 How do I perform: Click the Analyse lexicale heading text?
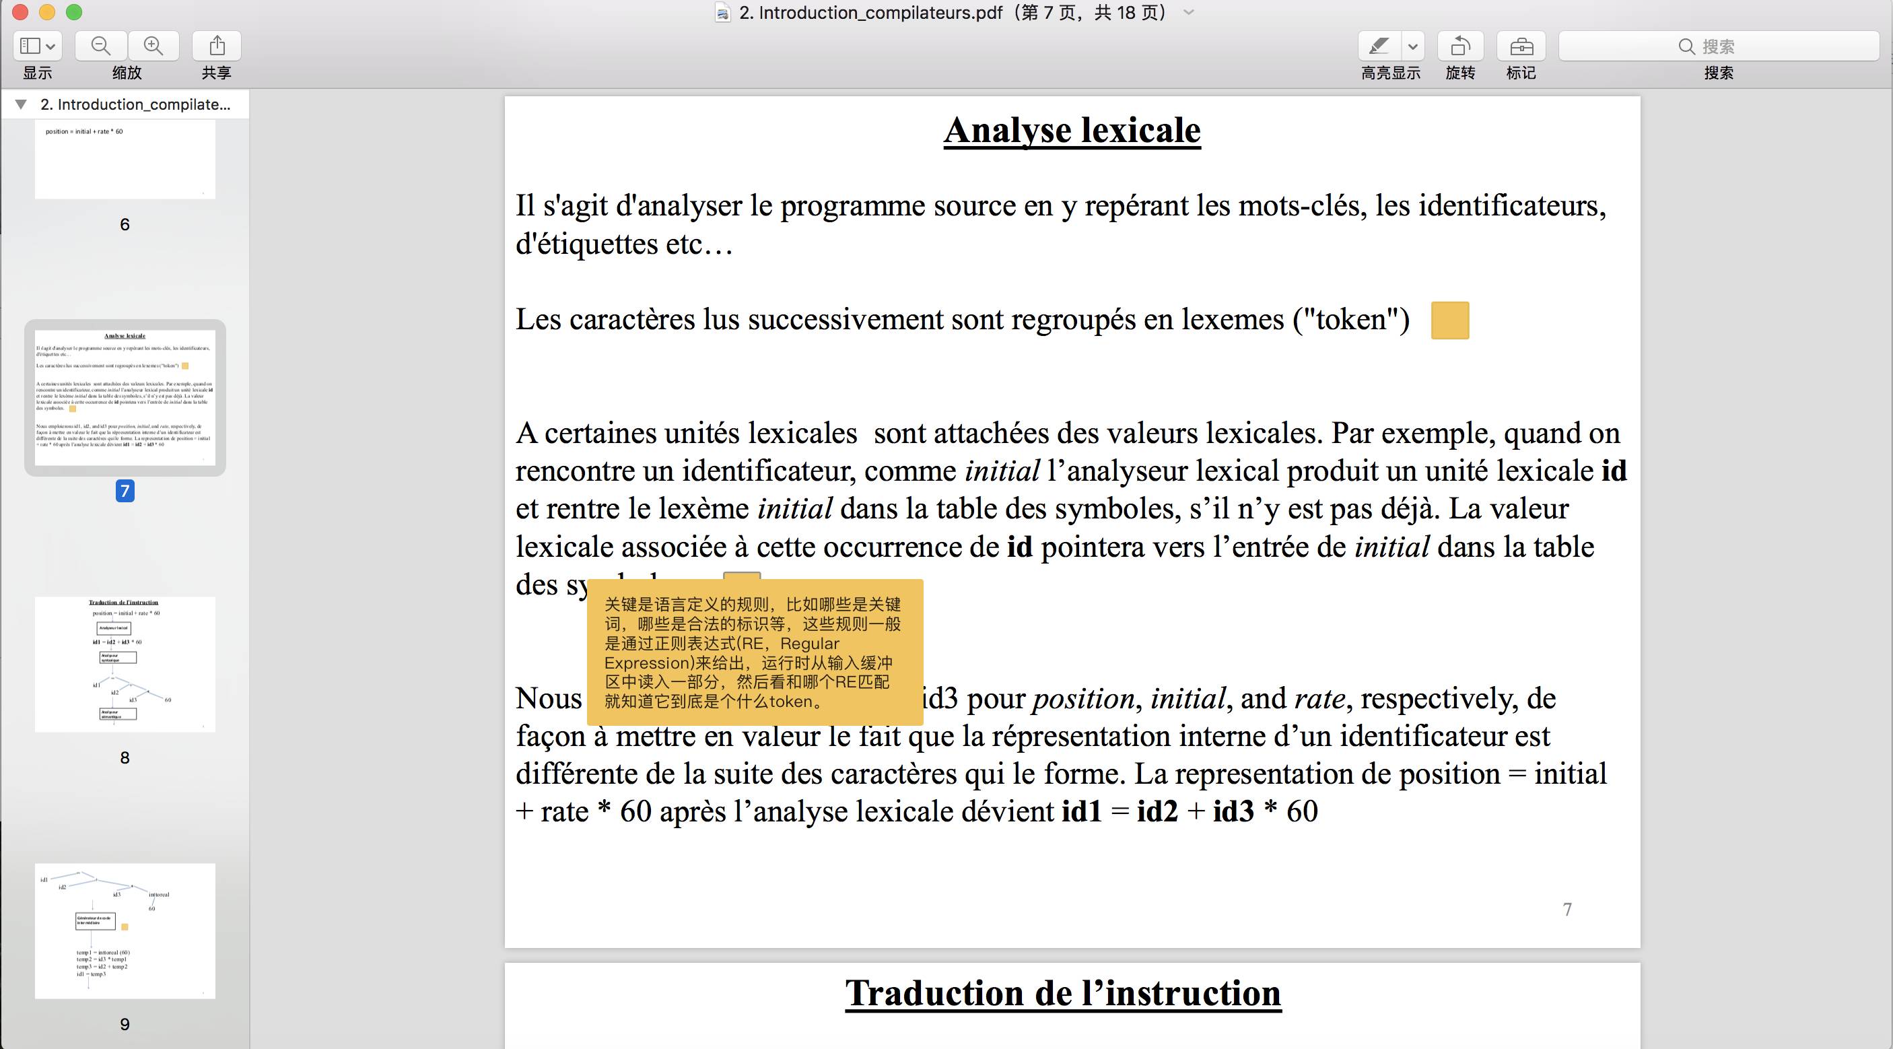pos(1072,130)
